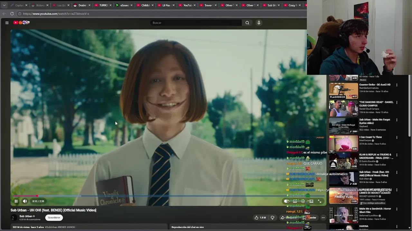Toggle the autoplay switch in player
412x231 pixels.
tap(286, 201)
